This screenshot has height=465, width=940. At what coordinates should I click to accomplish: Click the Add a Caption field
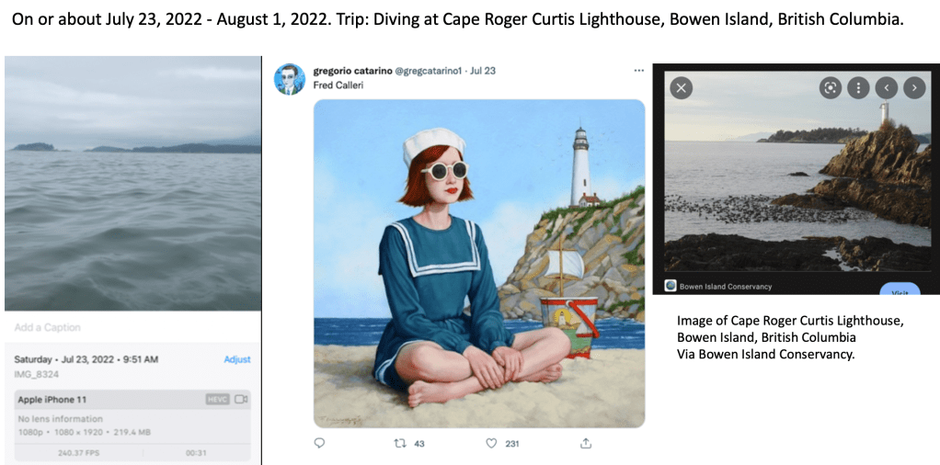pyautogui.click(x=48, y=327)
